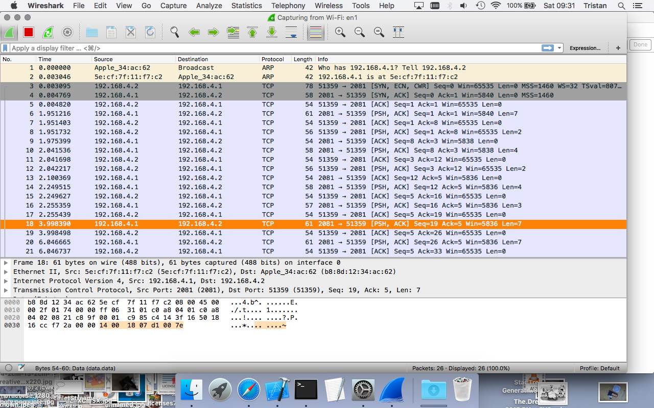The image size is (654, 408).
Task: Open the Capture menu
Action: (174, 6)
